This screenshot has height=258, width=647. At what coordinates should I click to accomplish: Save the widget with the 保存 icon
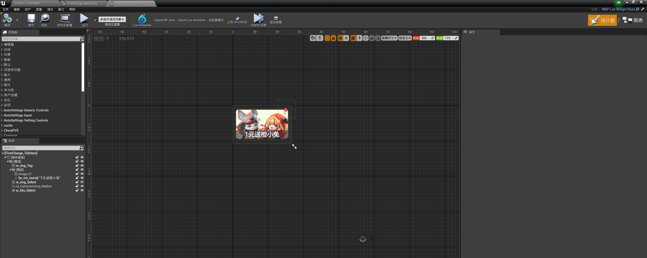tap(31, 19)
